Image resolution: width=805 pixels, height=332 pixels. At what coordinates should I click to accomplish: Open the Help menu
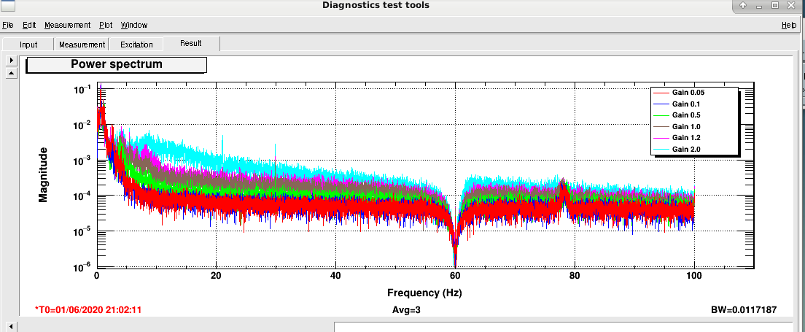788,25
